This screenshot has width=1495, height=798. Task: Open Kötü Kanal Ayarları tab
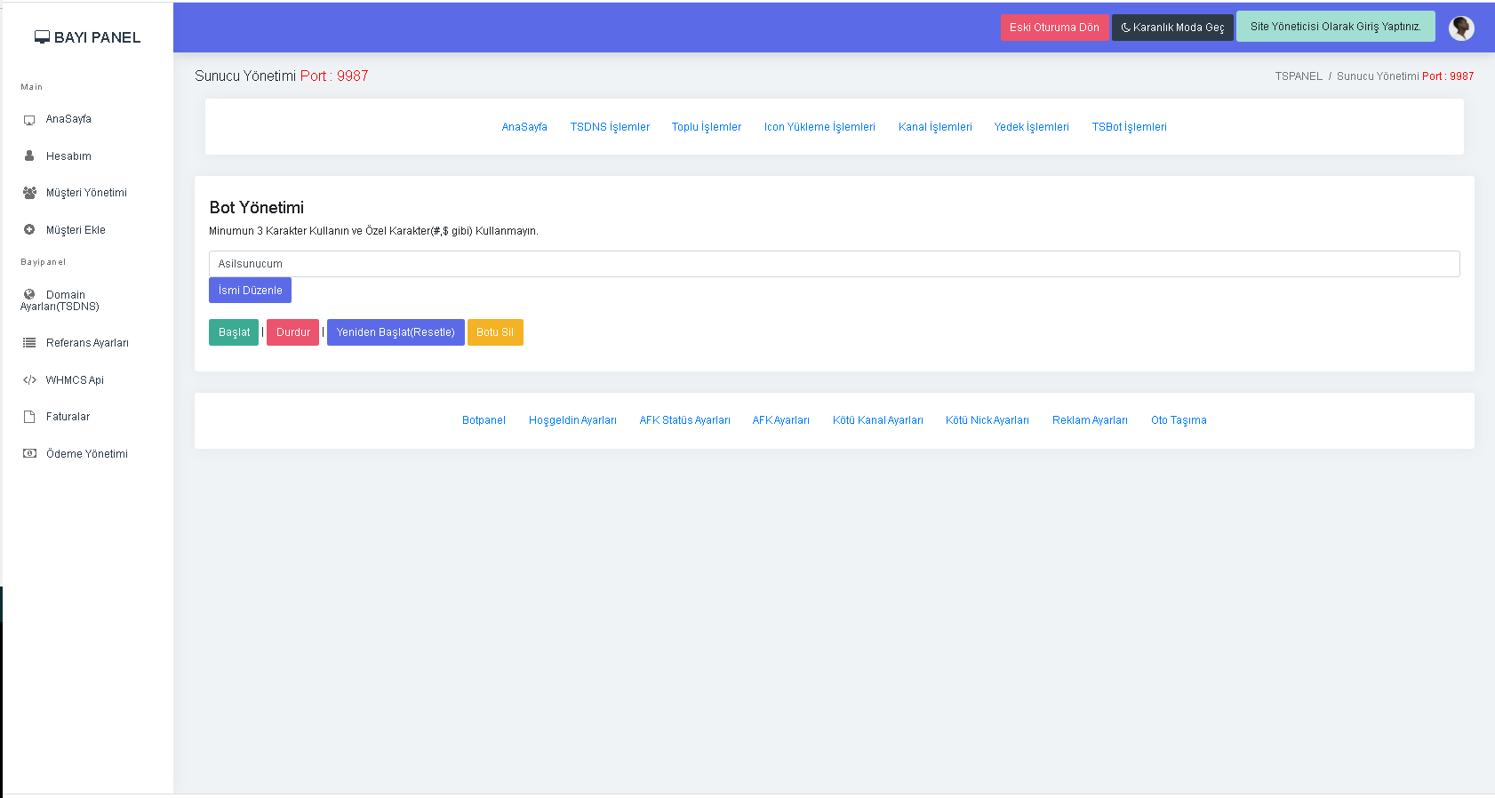[877, 420]
